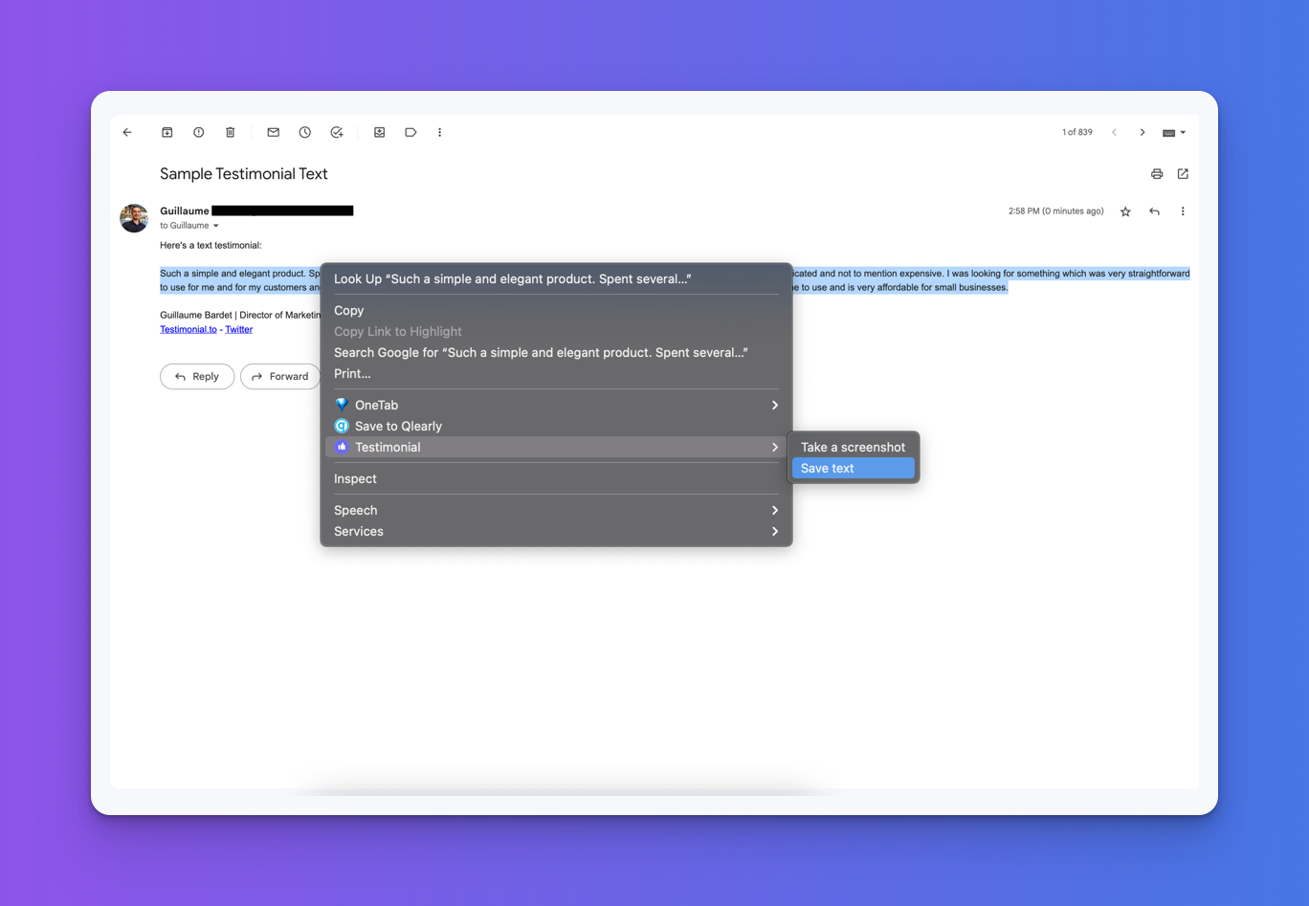1309x906 pixels.
Task: Select Copy from the context menu
Action: click(349, 310)
